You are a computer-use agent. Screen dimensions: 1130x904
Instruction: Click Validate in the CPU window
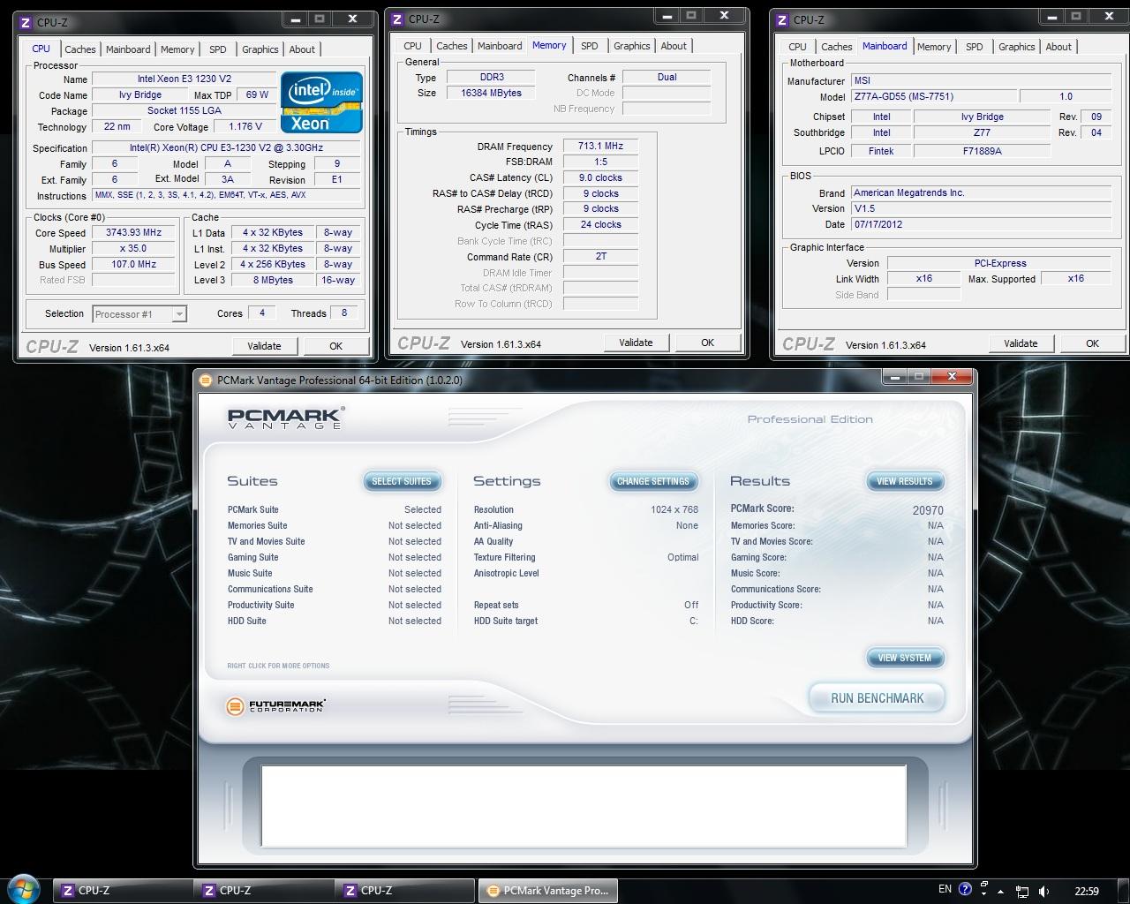[264, 346]
